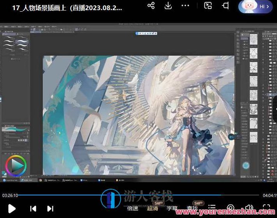The image size is (277, 218).
Task: Mute audio with the speaker icon
Action: [x=249, y=207]
